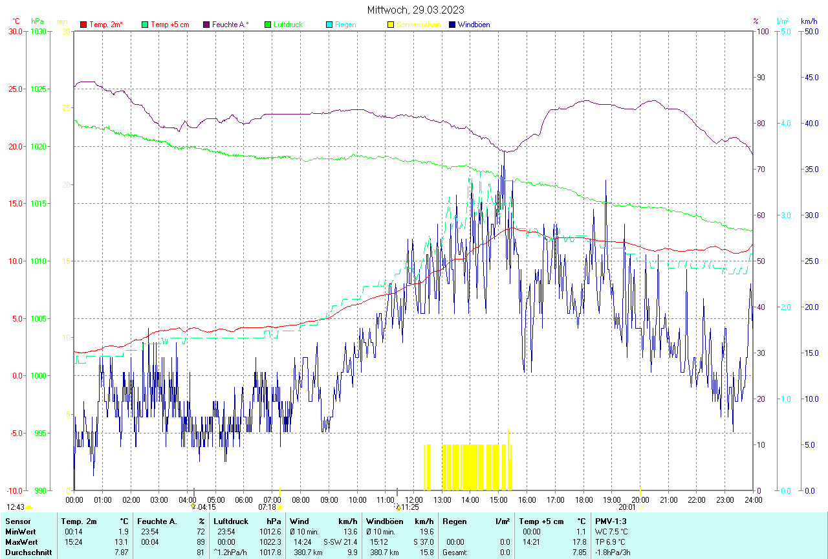Screen dimensions: 828x559
Task: Click the humidity average value '81'
Action: pos(201,552)
